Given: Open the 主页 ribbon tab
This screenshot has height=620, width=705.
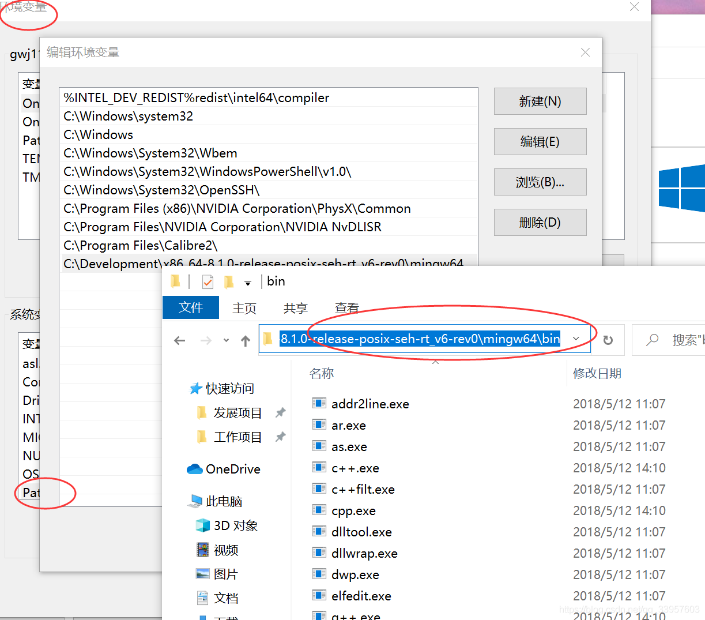Looking at the screenshot, I should pos(244,308).
